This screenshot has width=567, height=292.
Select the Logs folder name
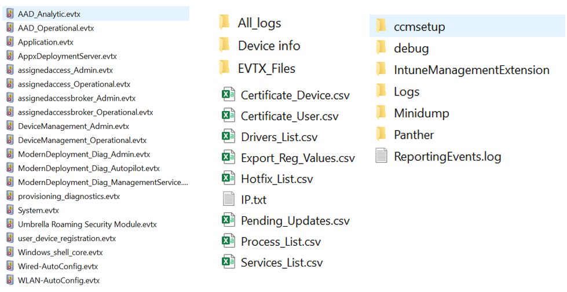(407, 92)
